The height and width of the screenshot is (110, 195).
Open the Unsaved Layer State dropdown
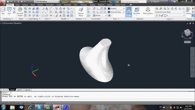(170, 12)
